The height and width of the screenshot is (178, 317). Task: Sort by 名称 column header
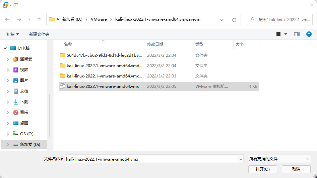coord(68,44)
